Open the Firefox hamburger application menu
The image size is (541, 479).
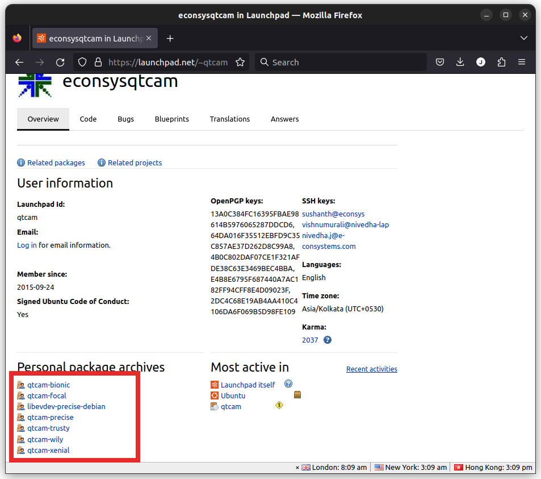coord(522,62)
